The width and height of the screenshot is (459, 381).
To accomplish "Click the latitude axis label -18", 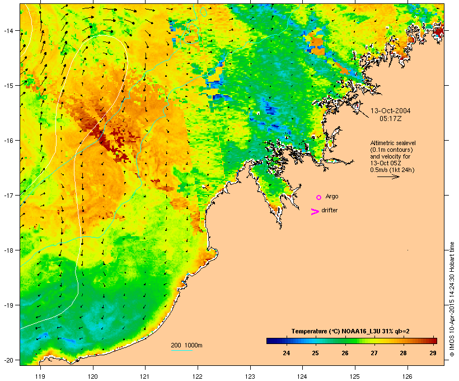I will pyautogui.click(x=8, y=250).
